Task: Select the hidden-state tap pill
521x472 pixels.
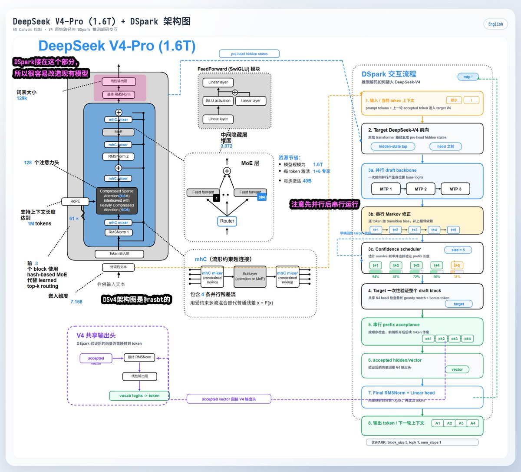Action: (393, 146)
